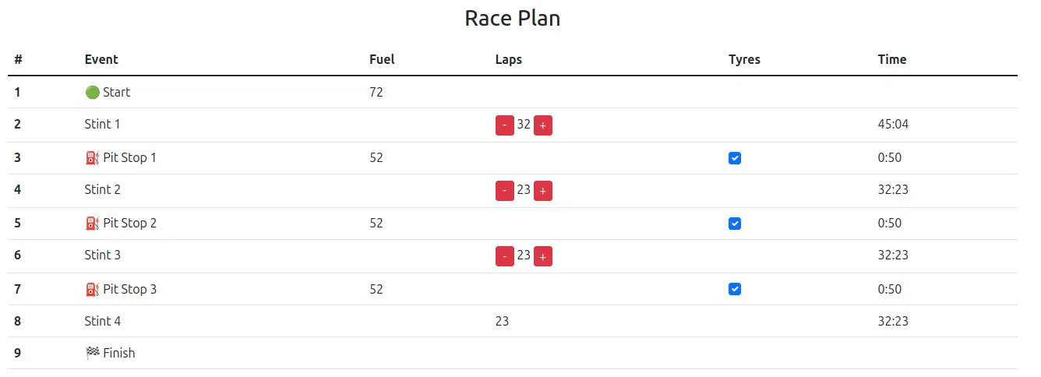The height and width of the screenshot is (377, 1041).
Task: Click the Start fuel value 72
Action: coord(376,93)
